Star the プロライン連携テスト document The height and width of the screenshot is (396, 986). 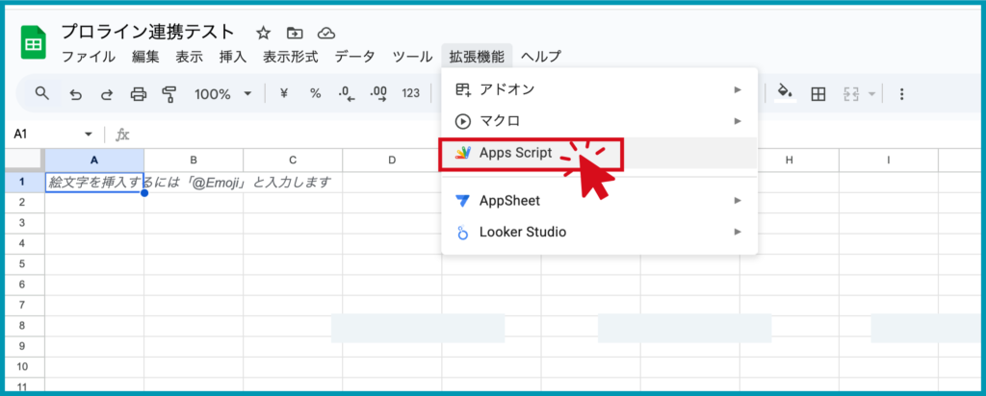coord(264,33)
